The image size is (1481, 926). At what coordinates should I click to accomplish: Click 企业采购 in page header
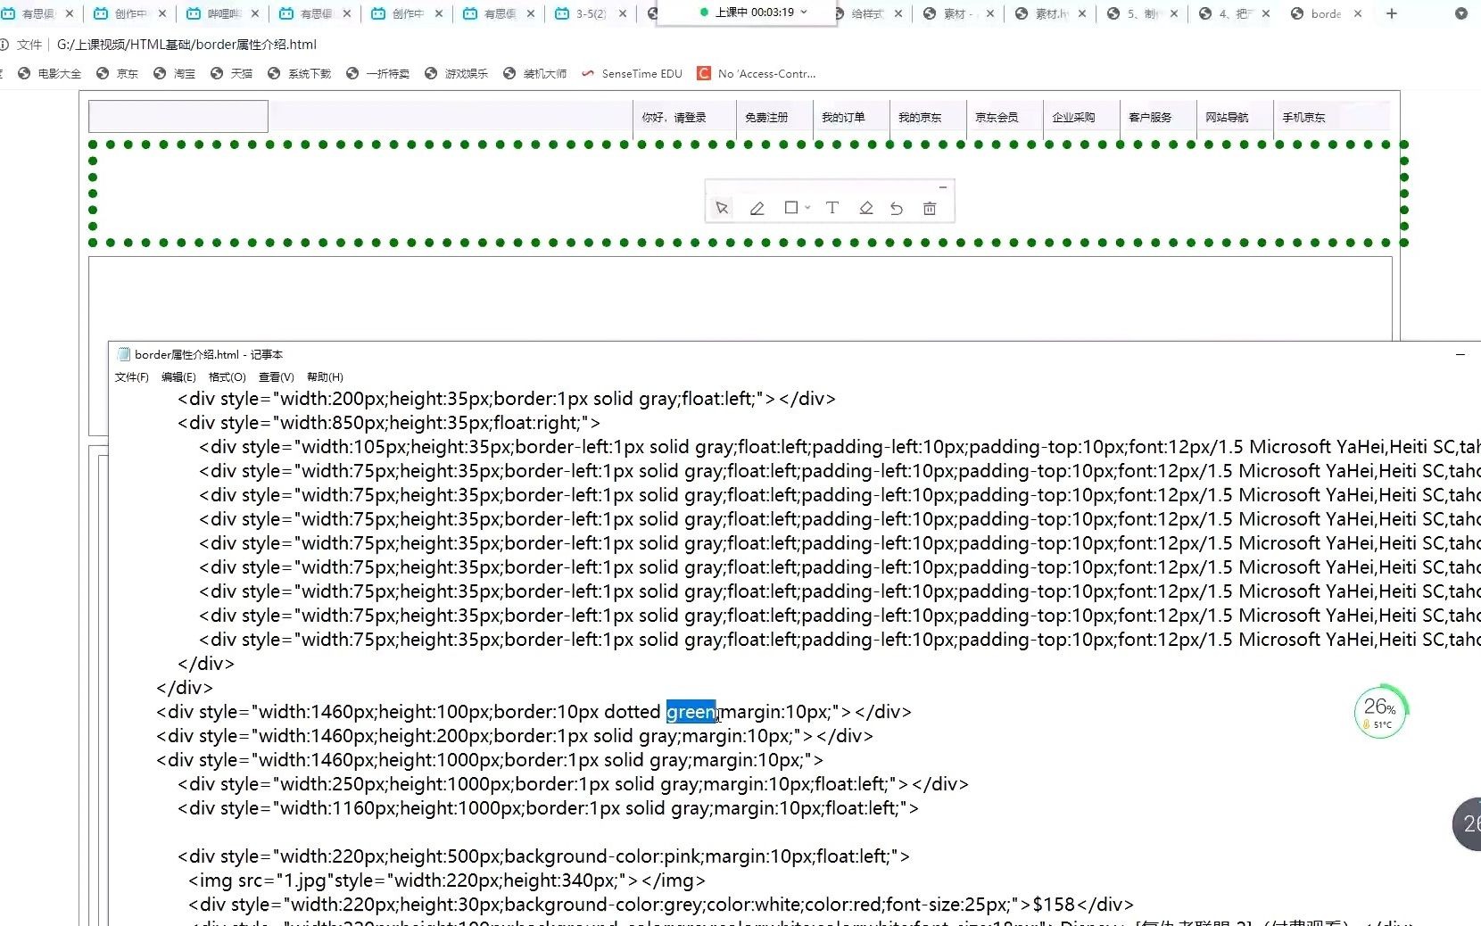[x=1073, y=118]
